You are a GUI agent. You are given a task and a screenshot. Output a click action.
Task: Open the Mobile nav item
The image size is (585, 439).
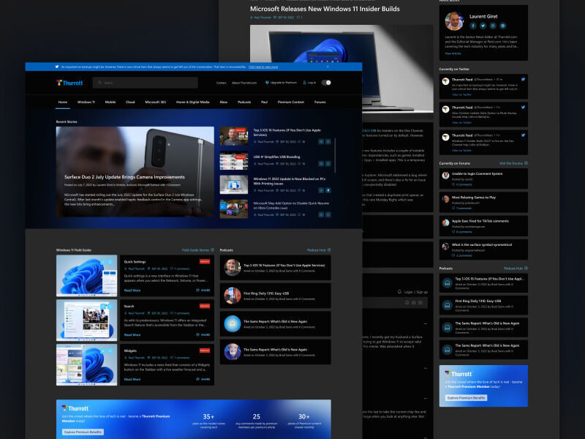110,102
